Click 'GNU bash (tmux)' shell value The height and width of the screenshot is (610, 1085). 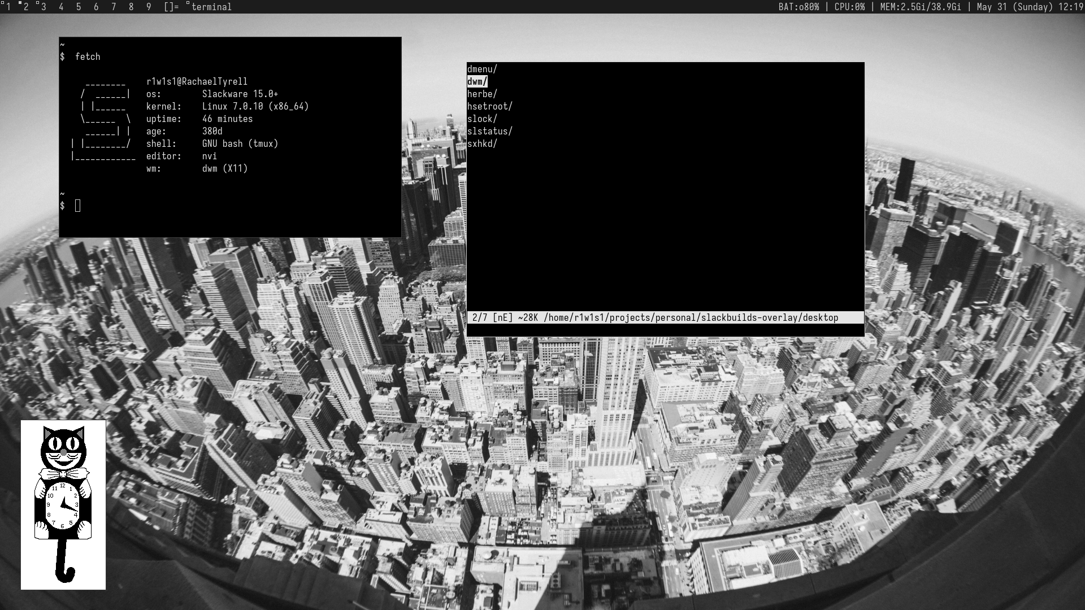click(240, 143)
